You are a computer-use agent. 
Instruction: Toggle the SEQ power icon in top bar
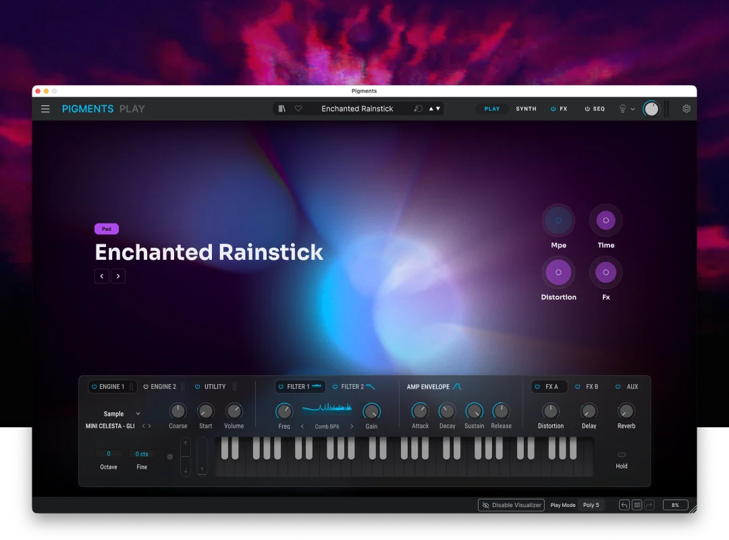[587, 109]
